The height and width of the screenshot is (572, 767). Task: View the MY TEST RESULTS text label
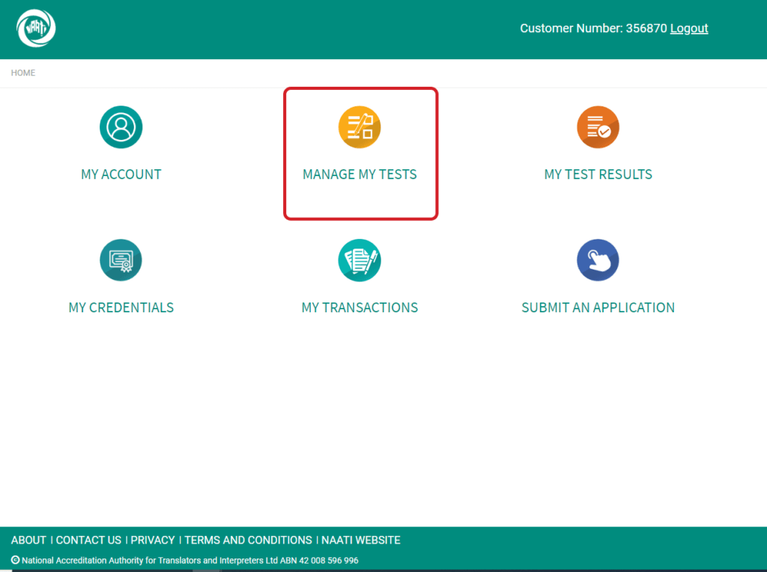[x=598, y=174]
